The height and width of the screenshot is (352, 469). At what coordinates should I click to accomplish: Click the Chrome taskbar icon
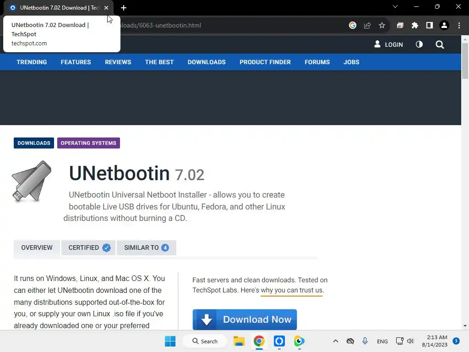(259, 341)
